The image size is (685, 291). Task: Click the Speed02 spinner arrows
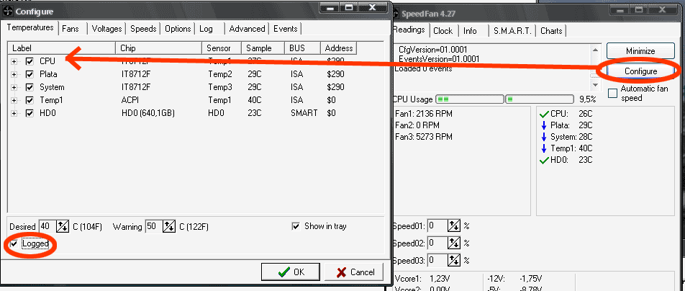(454, 243)
